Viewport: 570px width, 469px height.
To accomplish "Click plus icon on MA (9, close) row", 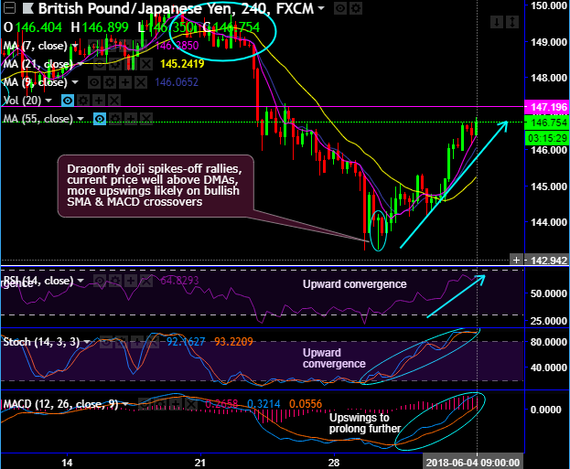I will tap(125, 82).
